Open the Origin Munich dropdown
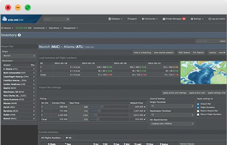This screenshot has height=145, width=227. click(19, 56)
